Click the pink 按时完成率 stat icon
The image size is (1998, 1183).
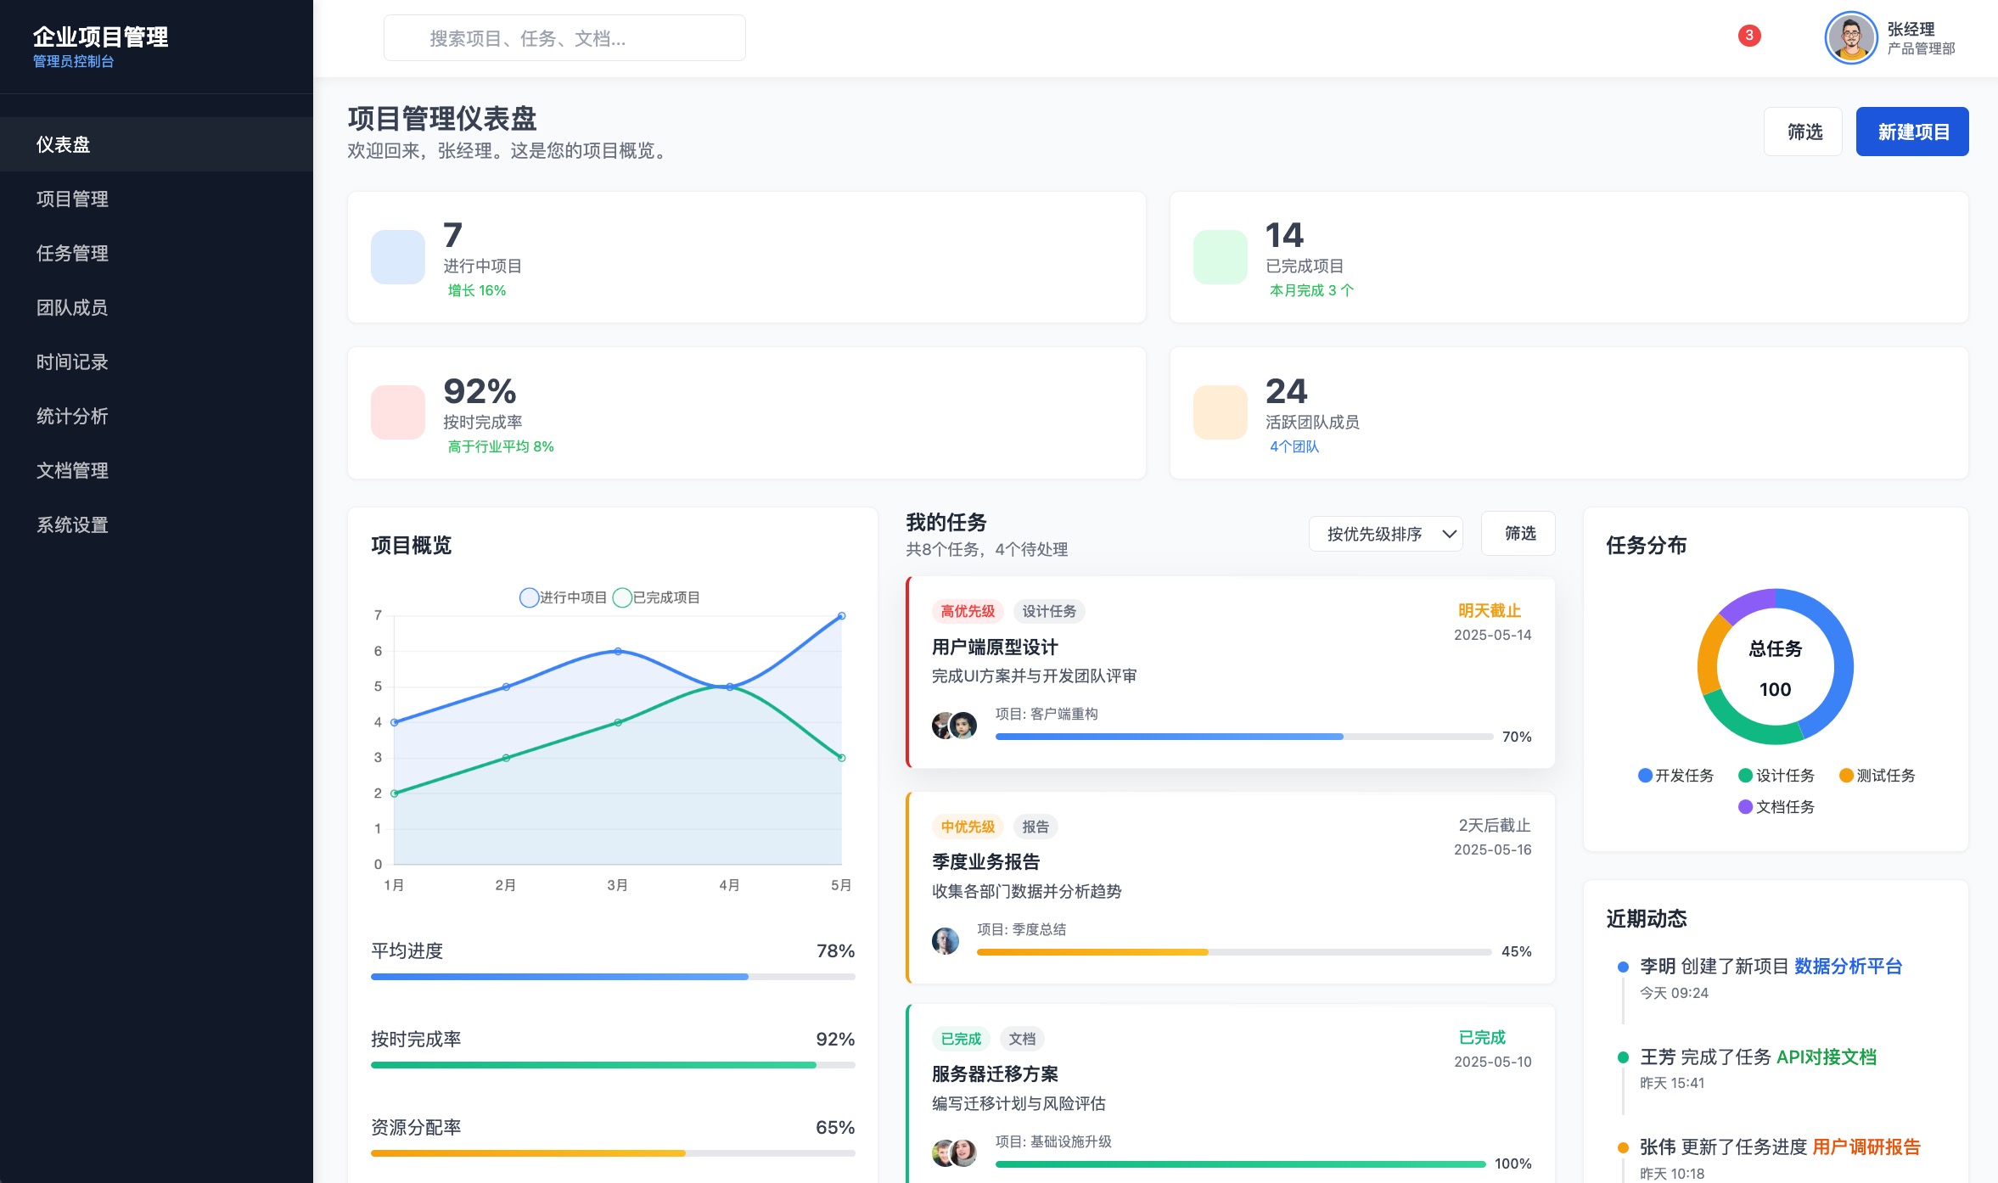pos(397,412)
